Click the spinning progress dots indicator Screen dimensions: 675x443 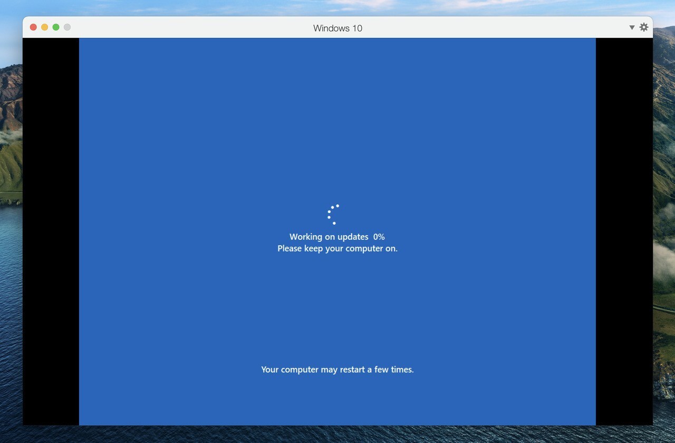(x=333, y=214)
